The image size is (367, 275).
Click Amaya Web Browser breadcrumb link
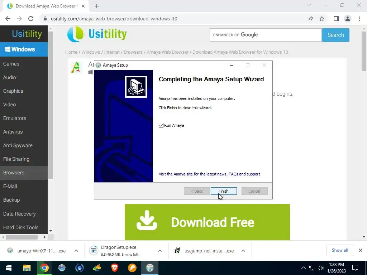(168, 52)
